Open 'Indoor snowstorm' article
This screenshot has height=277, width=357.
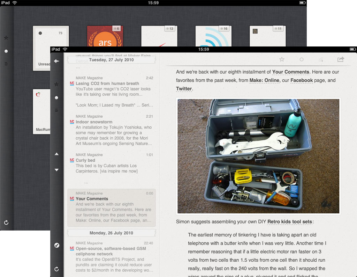click(112, 130)
